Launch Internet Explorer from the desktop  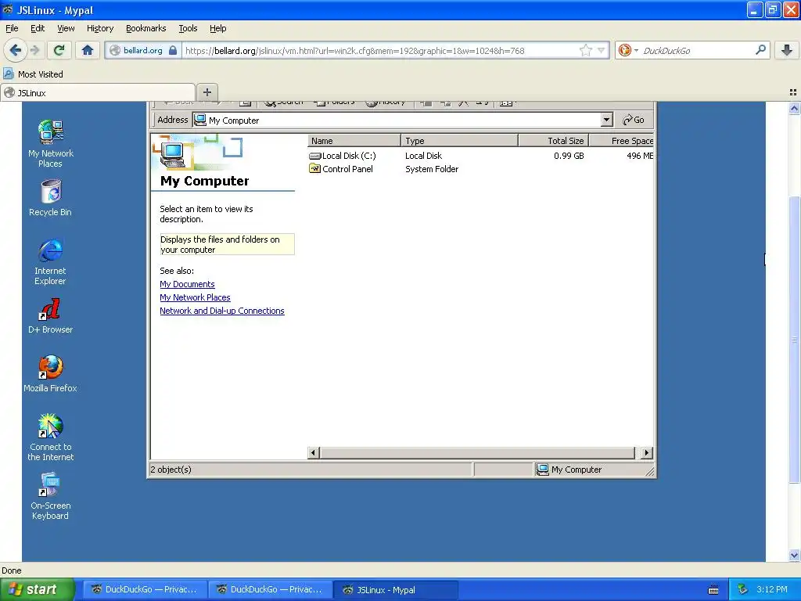click(x=50, y=261)
